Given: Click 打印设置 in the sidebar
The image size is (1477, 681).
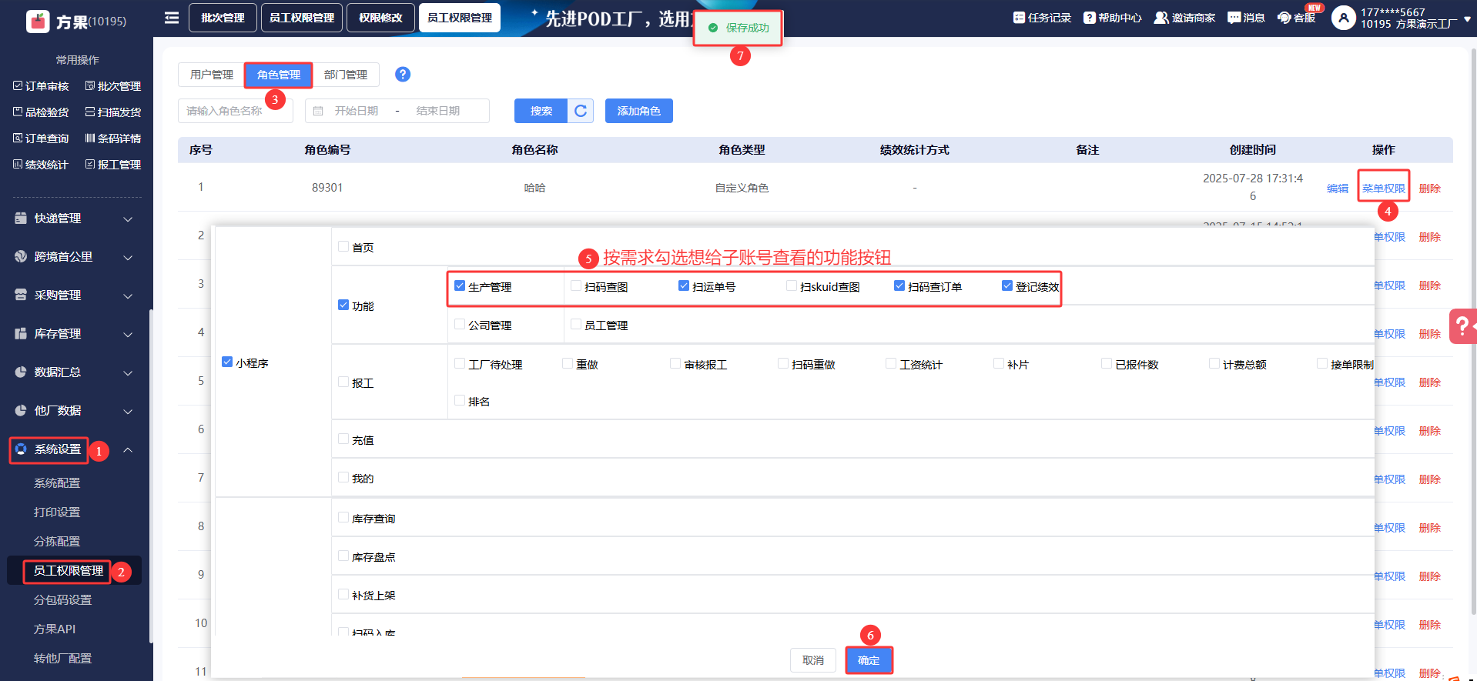Looking at the screenshot, I should point(57,512).
